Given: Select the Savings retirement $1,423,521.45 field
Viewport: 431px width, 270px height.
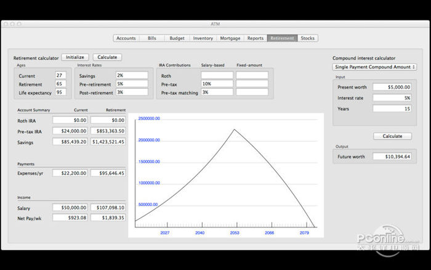Looking at the screenshot, I should (108, 142).
